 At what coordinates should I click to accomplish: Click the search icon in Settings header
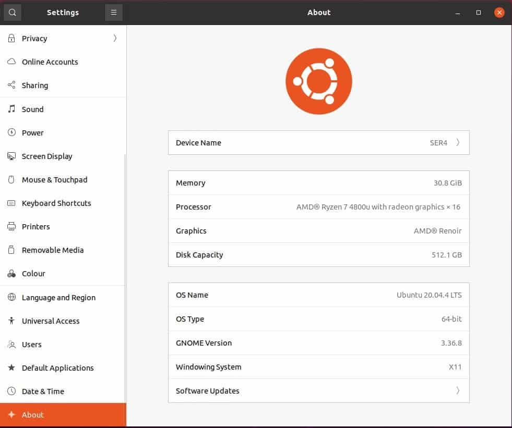pyautogui.click(x=13, y=13)
